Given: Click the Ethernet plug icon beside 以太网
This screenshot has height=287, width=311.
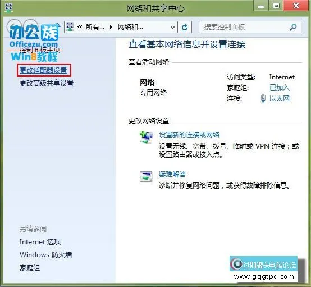Looking at the screenshot, I should (x=263, y=98).
